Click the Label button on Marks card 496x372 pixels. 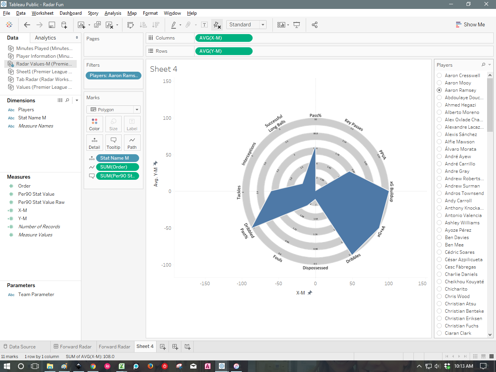(x=132, y=124)
